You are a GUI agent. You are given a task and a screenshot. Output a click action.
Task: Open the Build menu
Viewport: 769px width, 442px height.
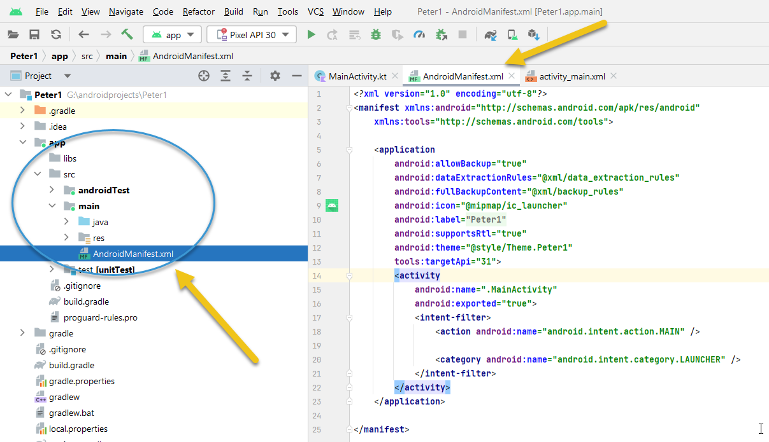pos(234,11)
